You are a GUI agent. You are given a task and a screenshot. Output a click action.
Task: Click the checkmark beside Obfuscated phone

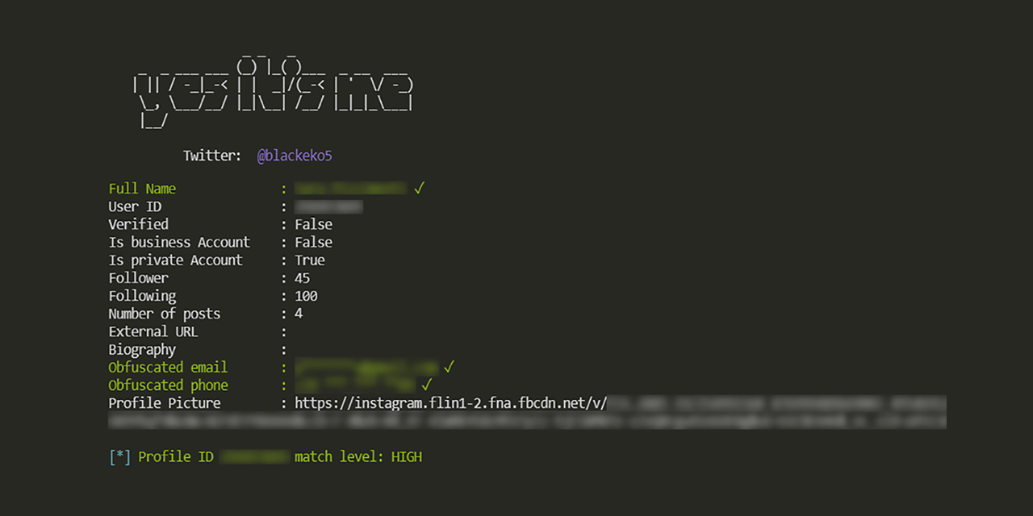point(427,385)
